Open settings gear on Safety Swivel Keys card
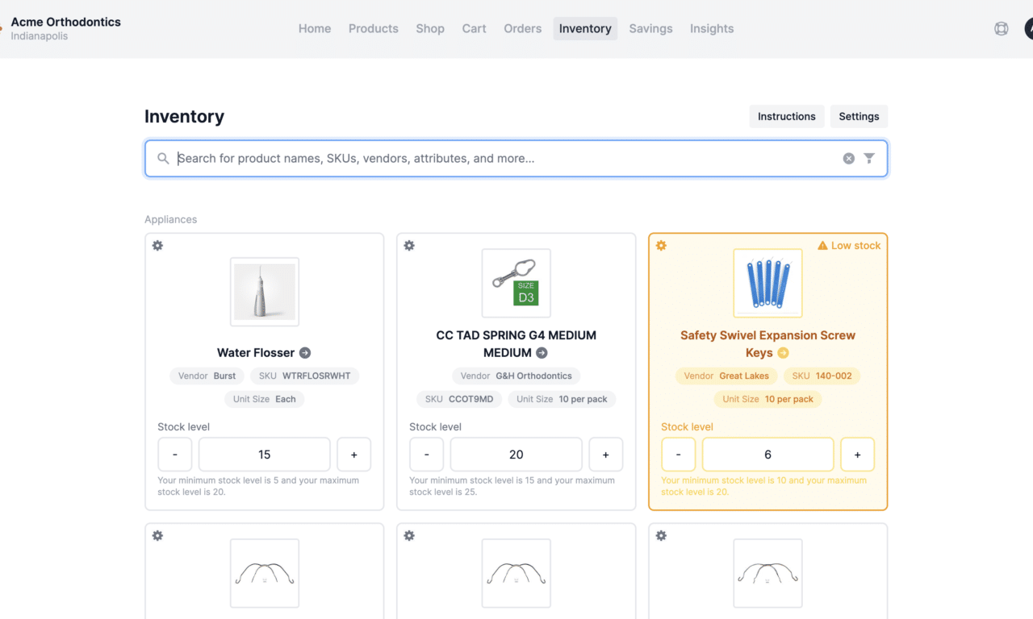 click(661, 246)
